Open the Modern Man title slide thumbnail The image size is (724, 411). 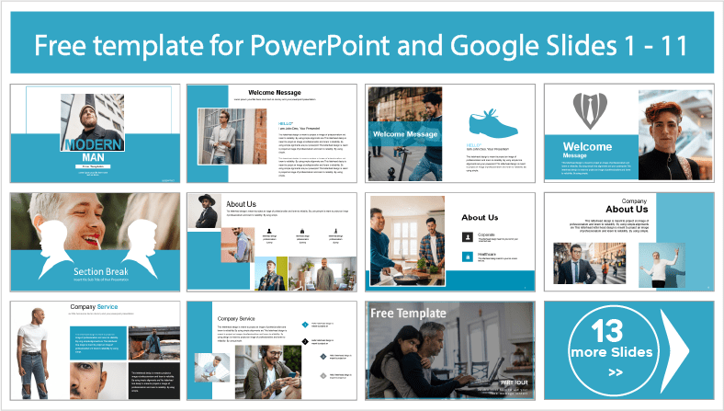click(x=96, y=133)
